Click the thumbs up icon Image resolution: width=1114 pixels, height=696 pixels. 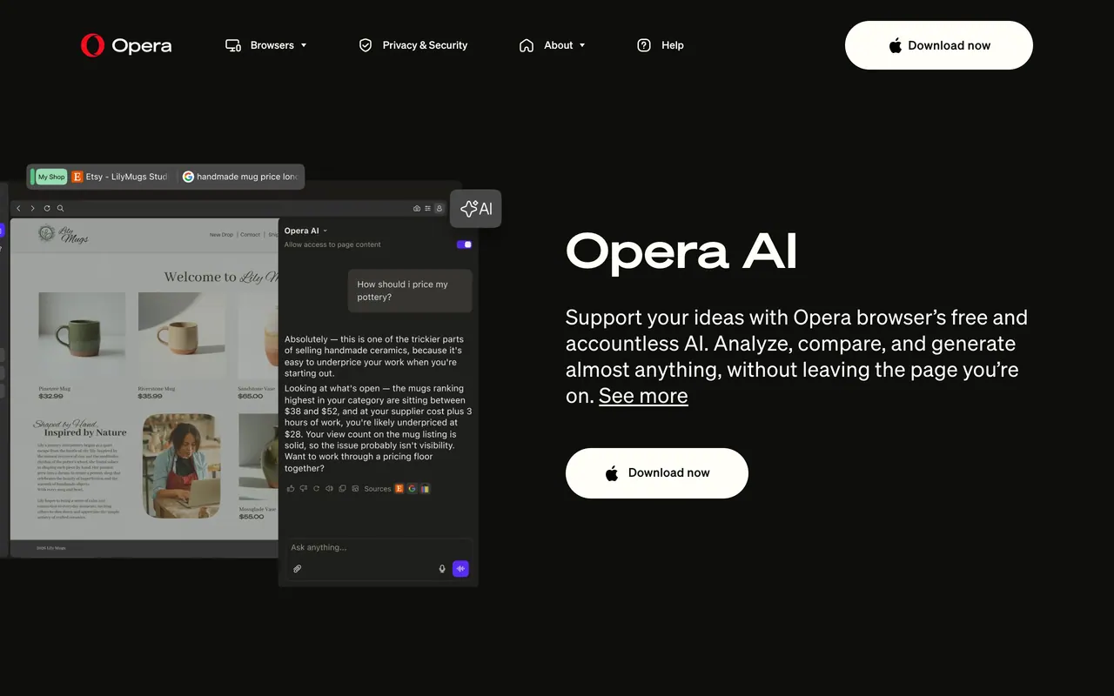pyautogui.click(x=291, y=489)
